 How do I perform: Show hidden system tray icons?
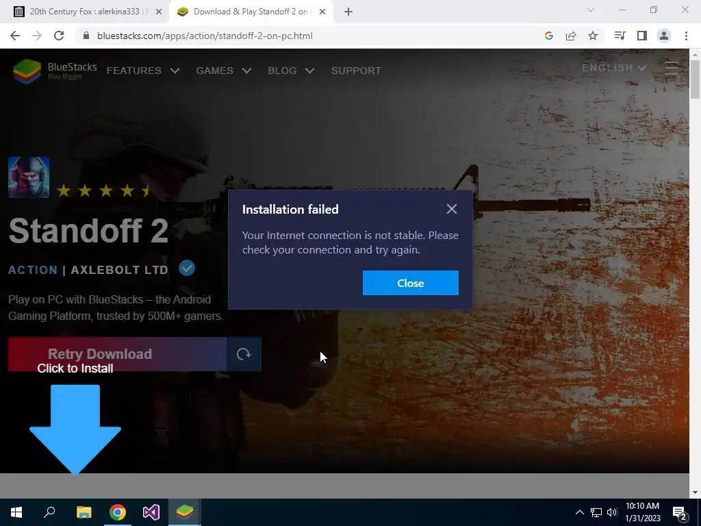tap(579, 512)
